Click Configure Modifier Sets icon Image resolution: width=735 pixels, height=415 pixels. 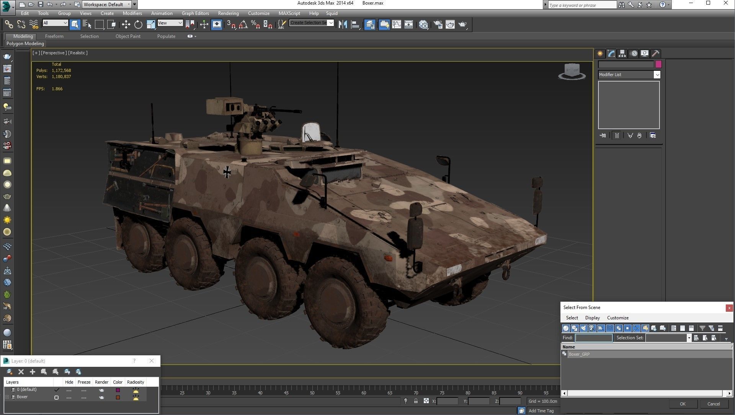tap(653, 135)
